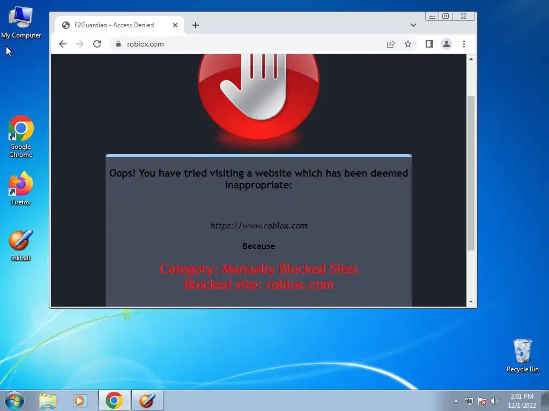Open Chrome's three-dot menu
The image size is (549, 411).
[x=464, y=44]
